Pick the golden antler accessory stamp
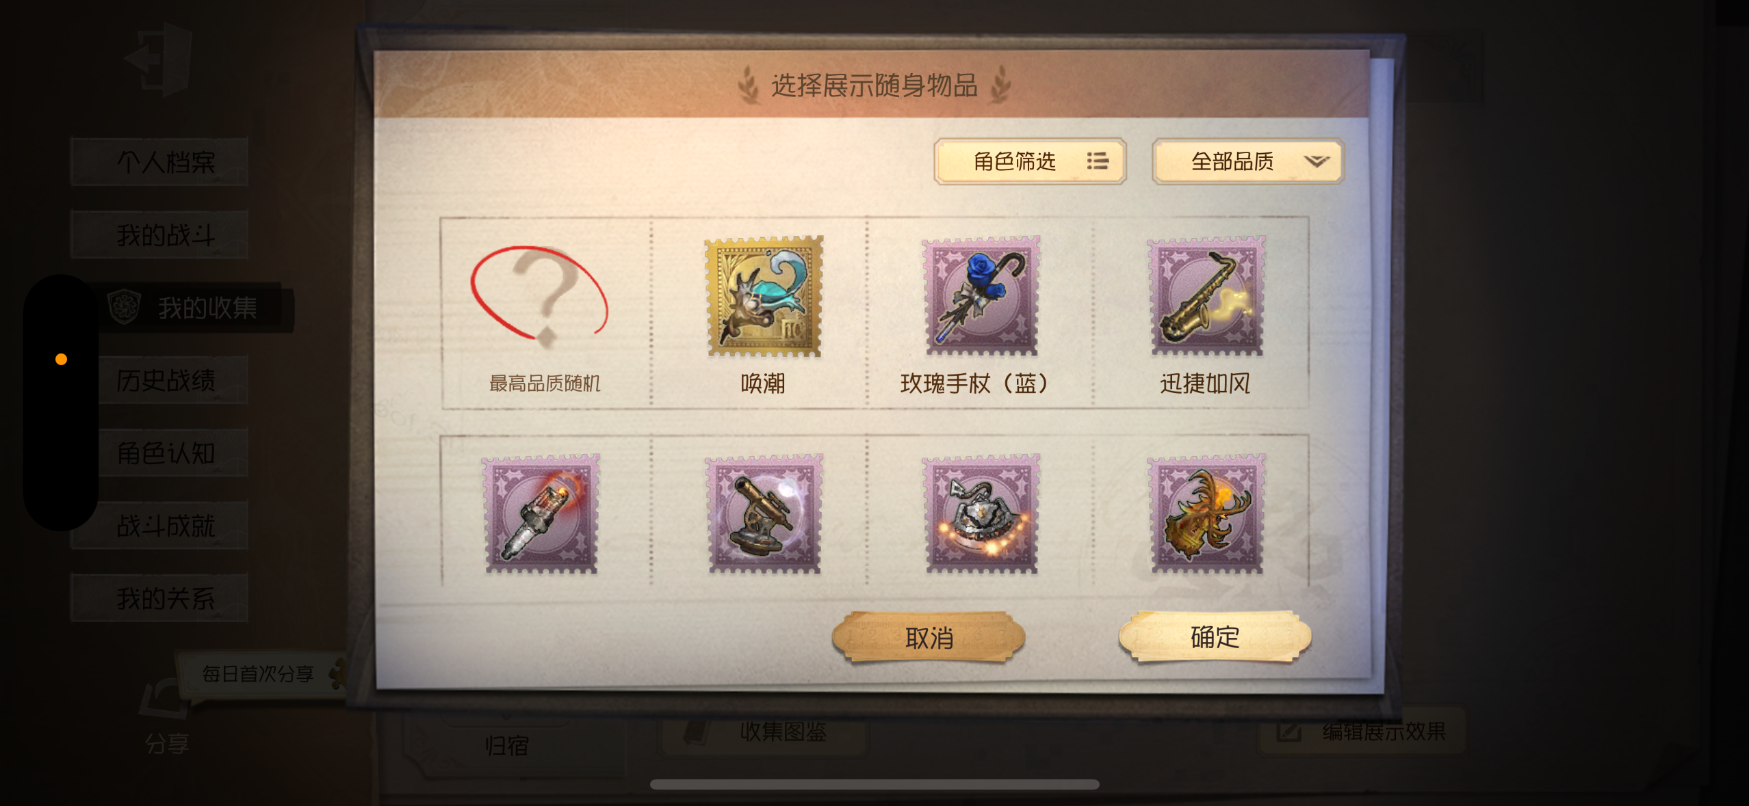Screen dimensions: 1749x806 pyautogui.click(x=1206, y=514)
